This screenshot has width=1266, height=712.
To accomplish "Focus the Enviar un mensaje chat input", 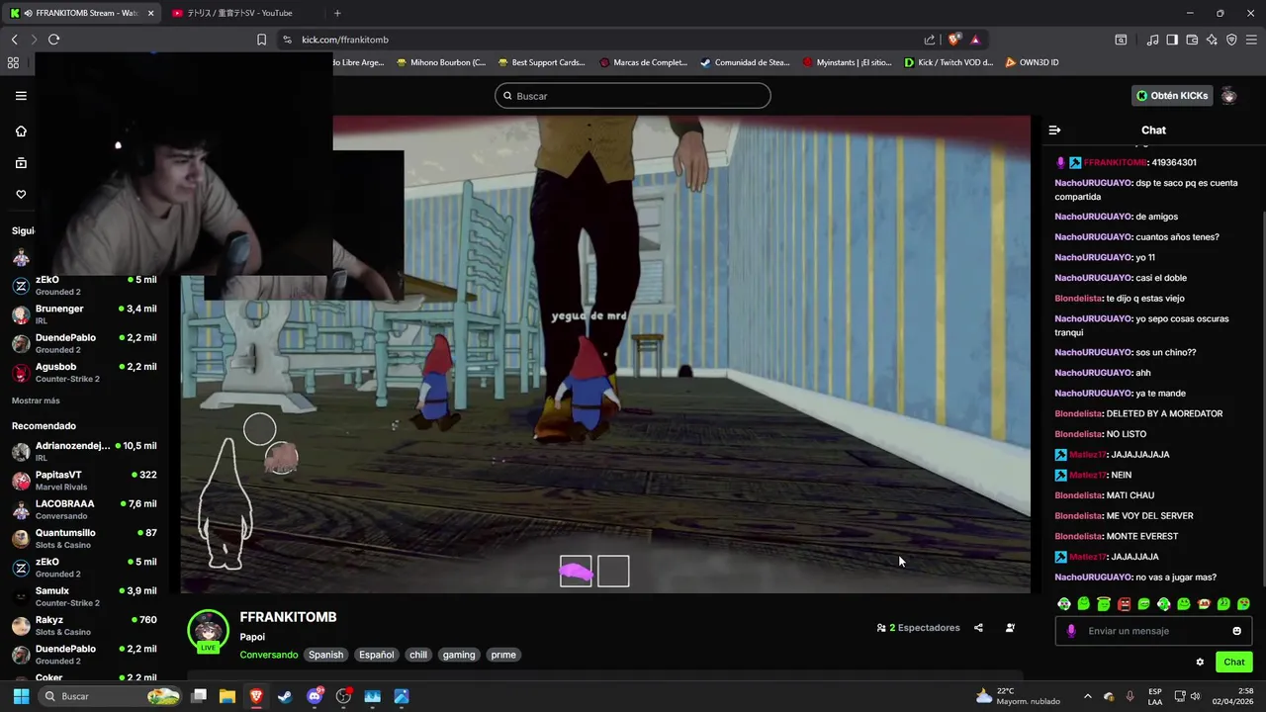I will coord(1152,631).
